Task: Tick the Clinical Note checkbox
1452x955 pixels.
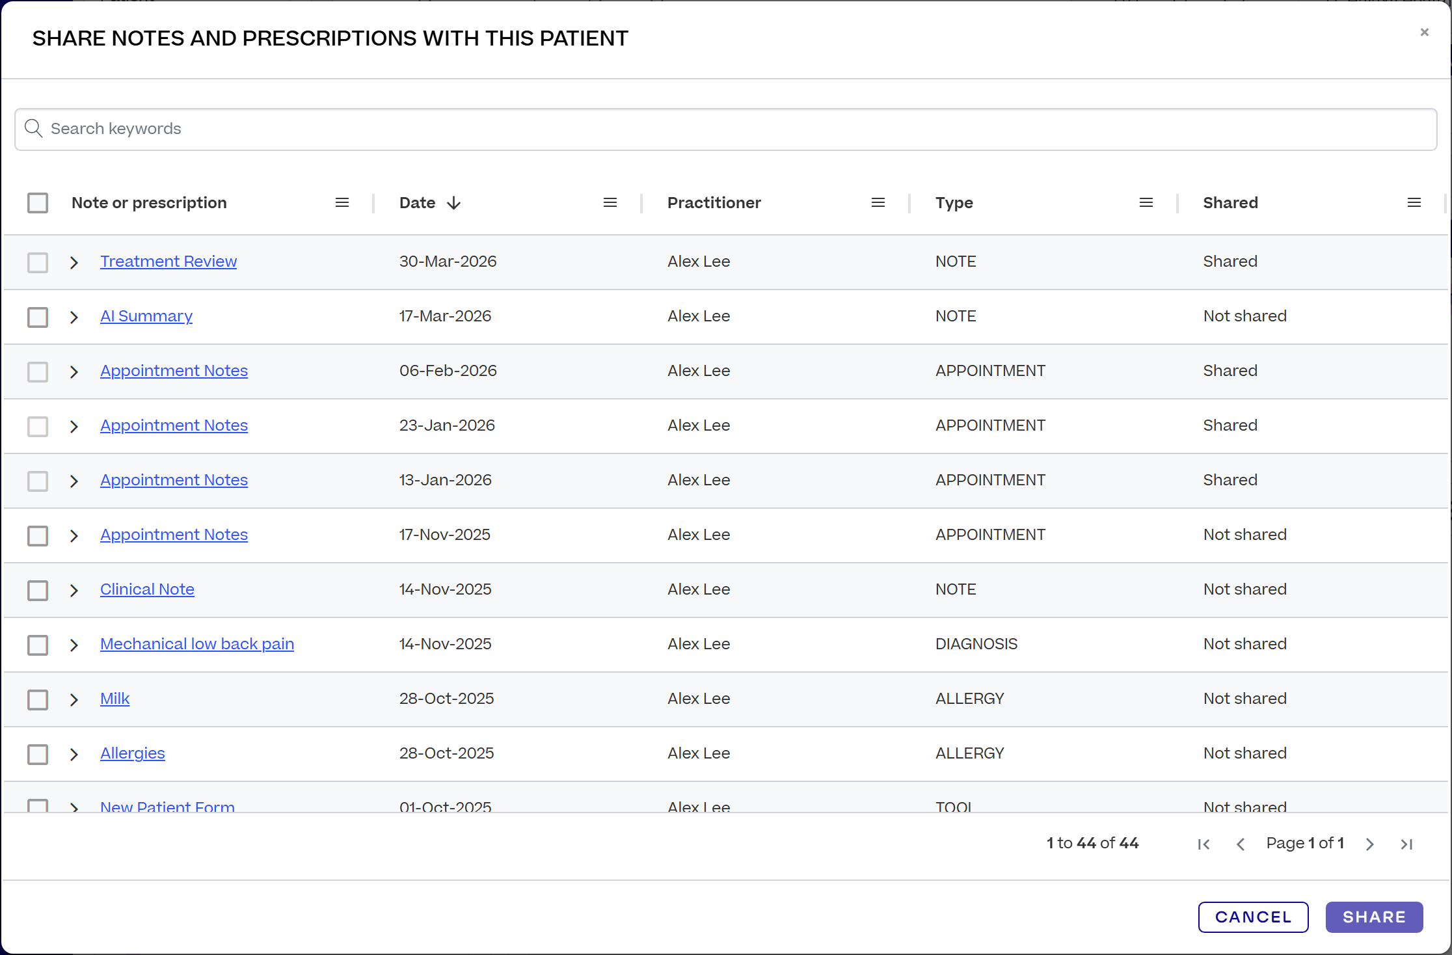Action: [38, 591]
